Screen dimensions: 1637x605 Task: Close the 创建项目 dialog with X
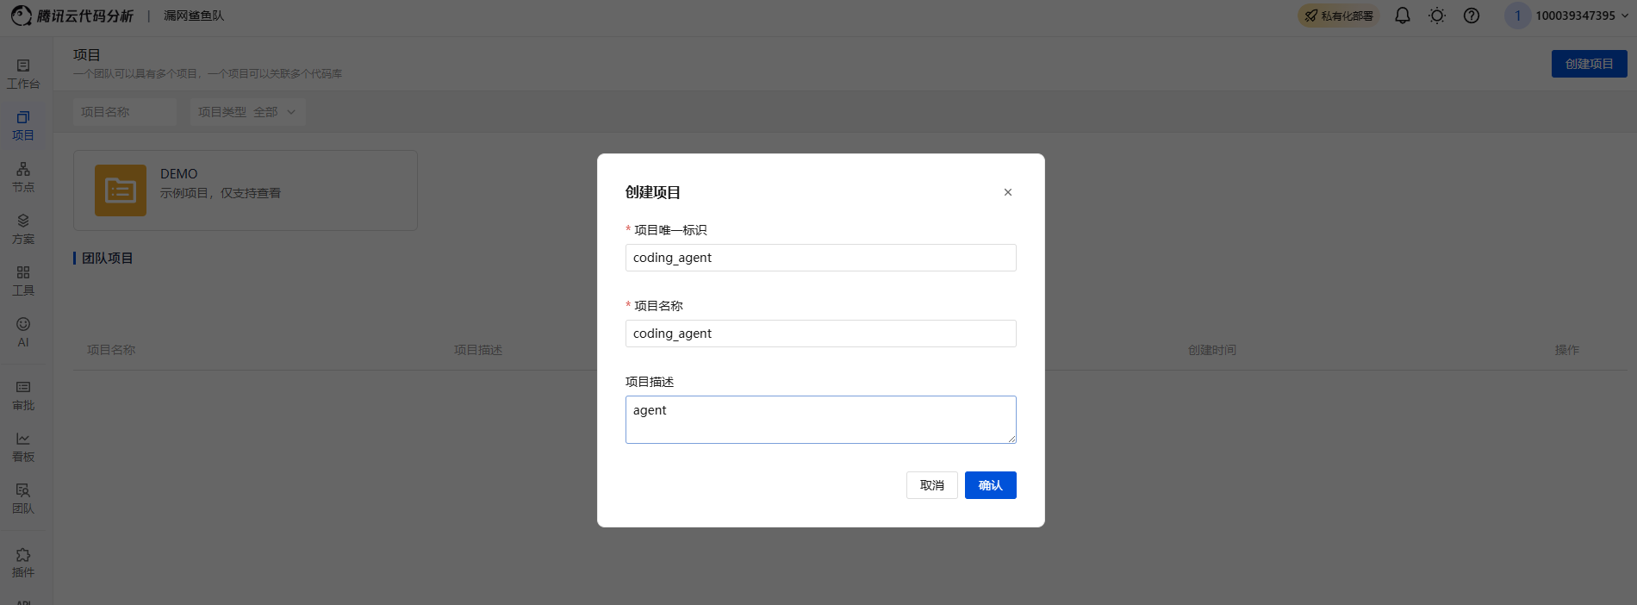coord(1007,192)
